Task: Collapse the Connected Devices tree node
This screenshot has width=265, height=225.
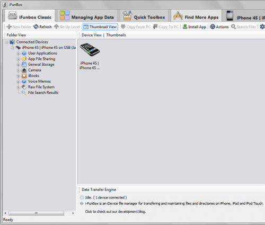Action: pos(6,42)
